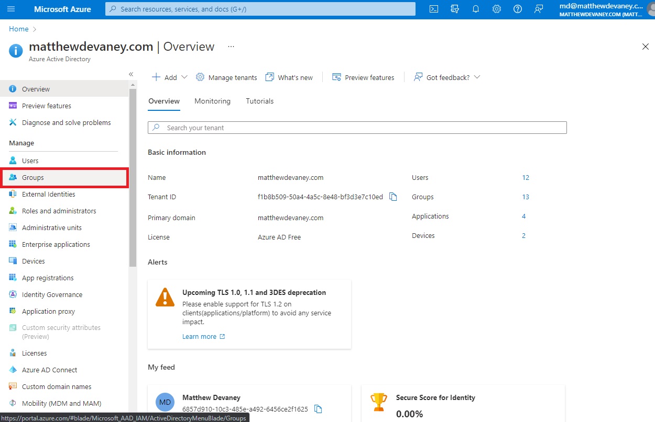Open the Groups count link showing 13
The height and width of the screenshot is (422, 655).
[526, 197]
